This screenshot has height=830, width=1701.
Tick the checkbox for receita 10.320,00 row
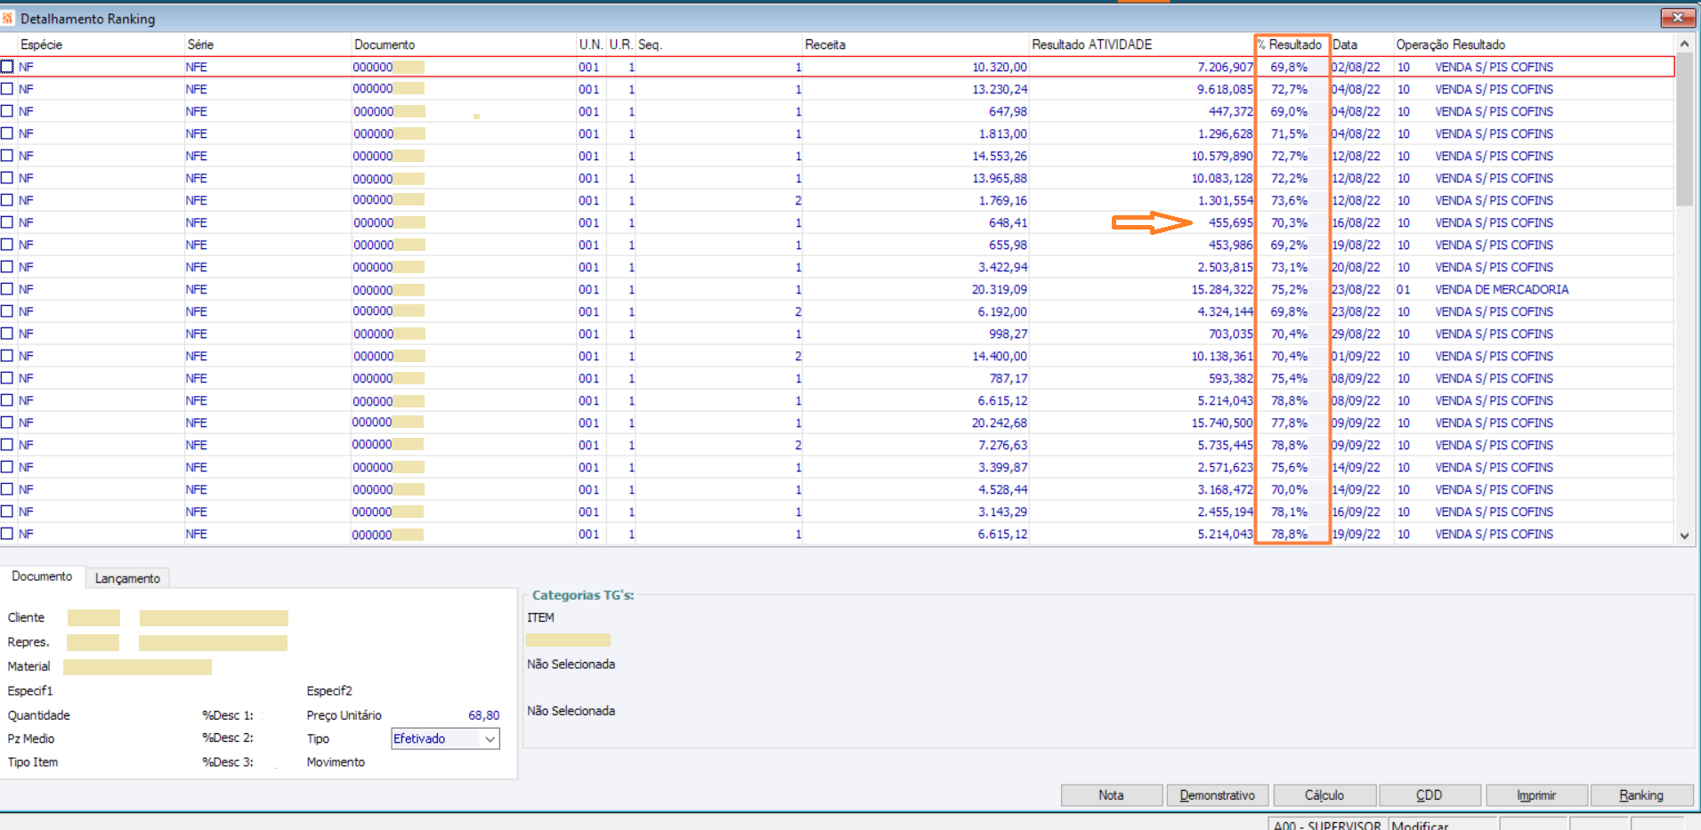click(7, 67)
